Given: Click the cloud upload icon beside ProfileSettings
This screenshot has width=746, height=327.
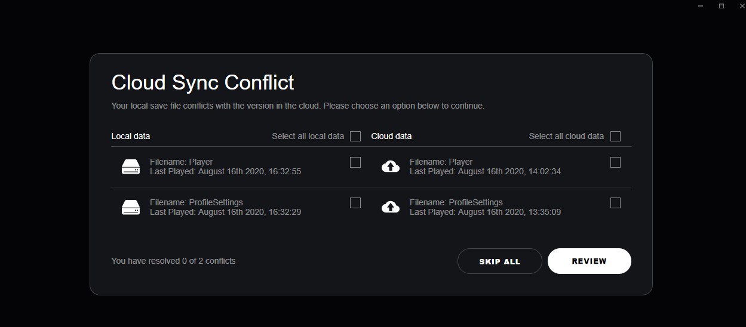Looking at the screenshot, I should pyautogui.click(x=391, y=207).
